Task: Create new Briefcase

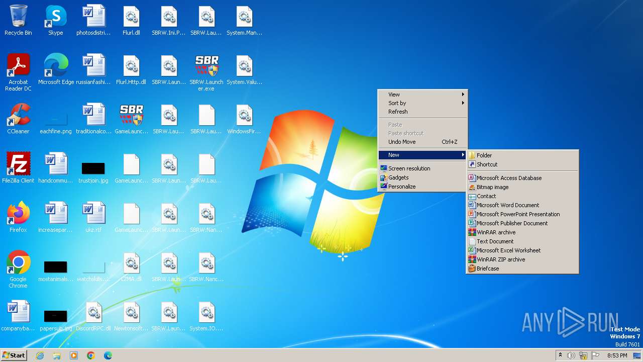Action: (x=522, y=268)
